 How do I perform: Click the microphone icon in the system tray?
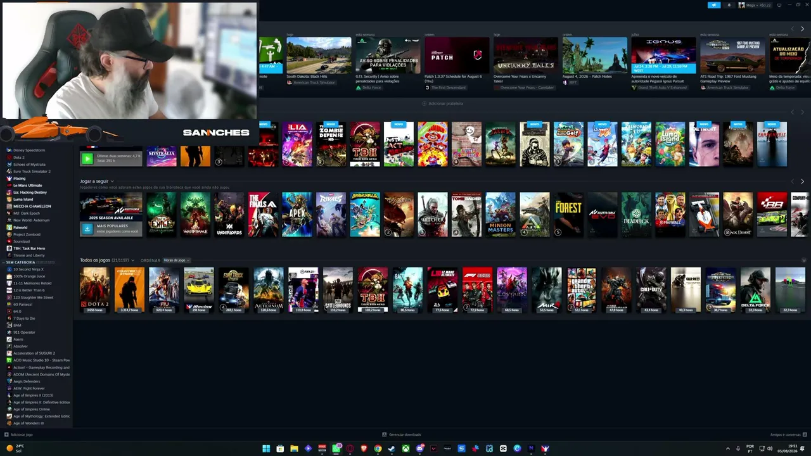[738, 448]
